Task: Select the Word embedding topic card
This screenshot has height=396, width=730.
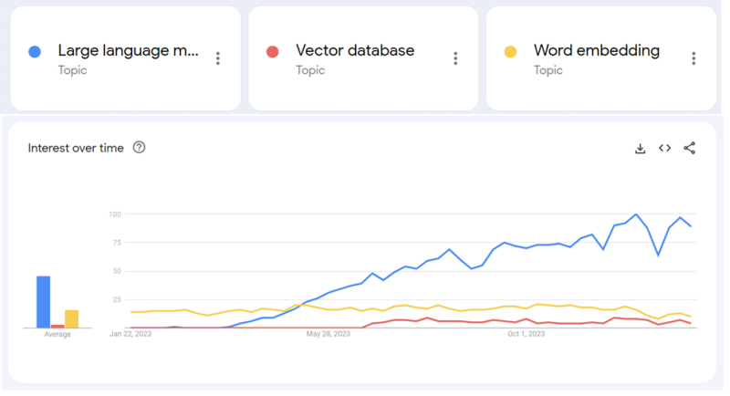Action: [x=601, y=58]
